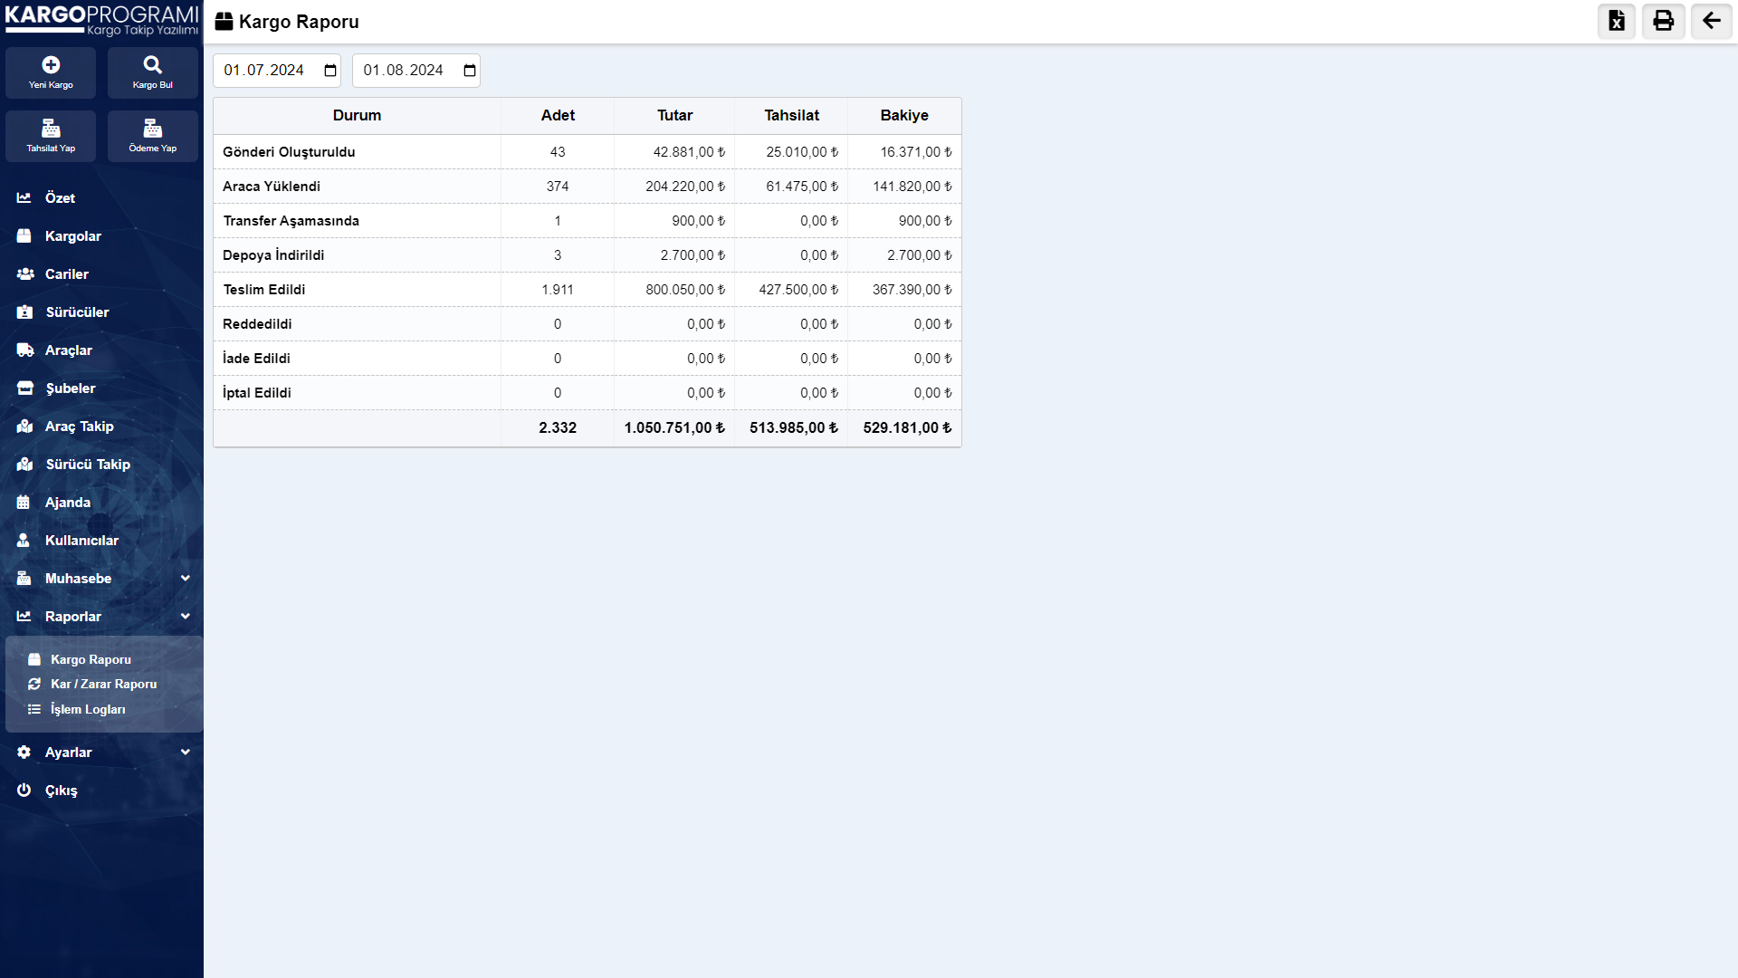Select the Transfer Aşamasında row label
The image size is (1738, 978).
291,221
